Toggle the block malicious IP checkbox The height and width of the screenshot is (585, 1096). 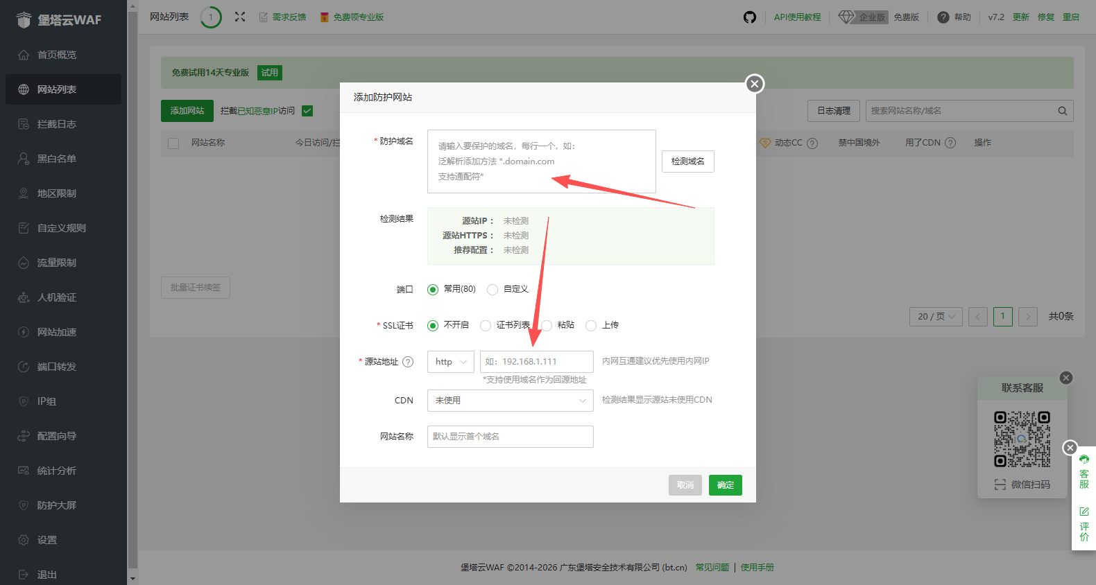307,111
